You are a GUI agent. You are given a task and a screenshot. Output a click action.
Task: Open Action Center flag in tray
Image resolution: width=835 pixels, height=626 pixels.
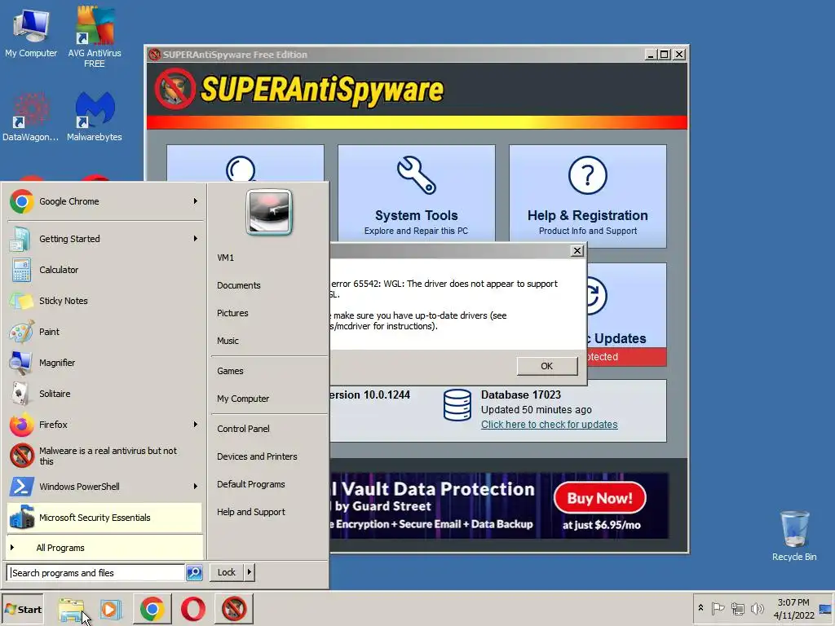point(718,608)
